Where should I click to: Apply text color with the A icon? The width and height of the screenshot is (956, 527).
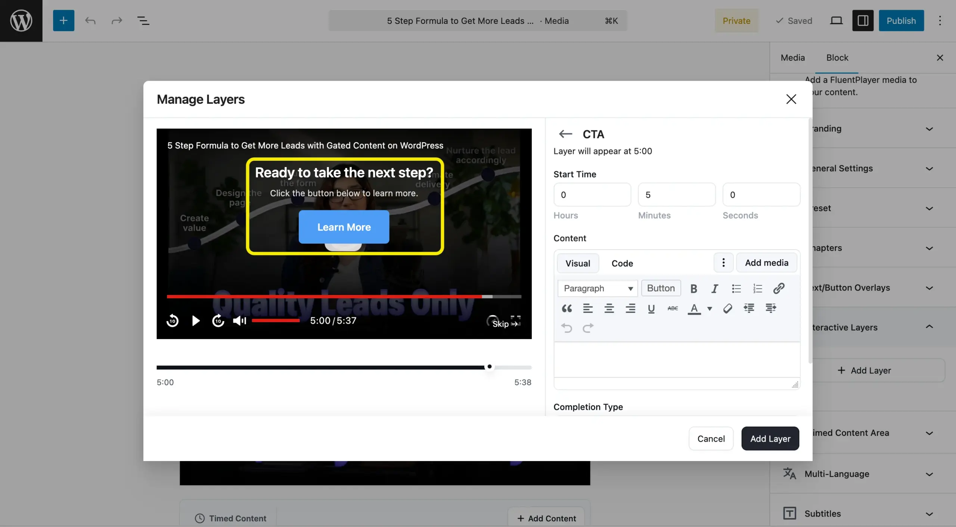click(694, 308)
